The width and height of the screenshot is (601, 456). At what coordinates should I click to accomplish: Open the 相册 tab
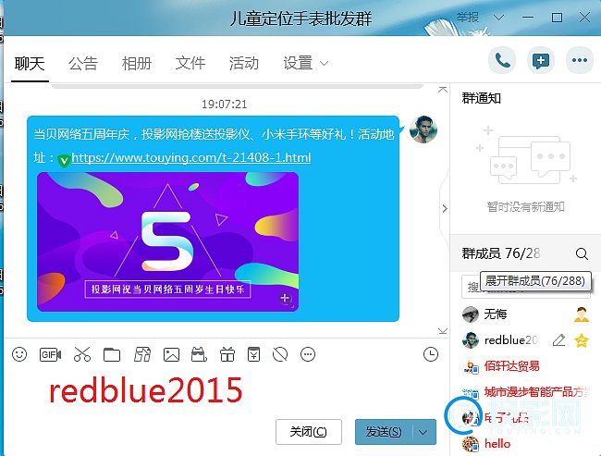(137, 63)
